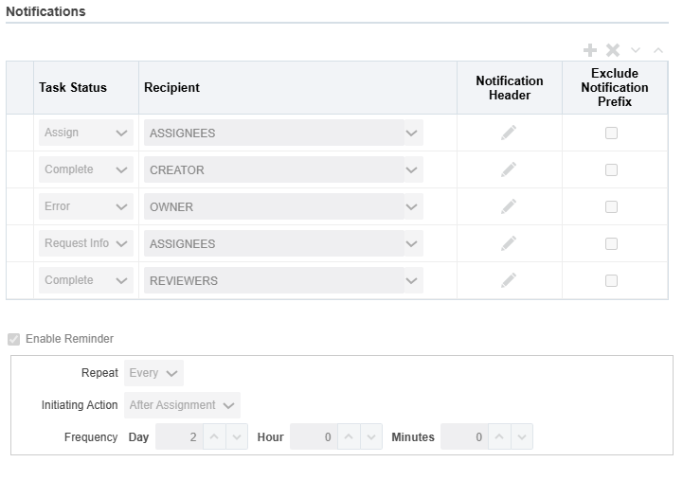This screenshot has height=480, width=683.
Task: Click the ASSIGNEES recipient field in Assign row
Action: (274, 133)
